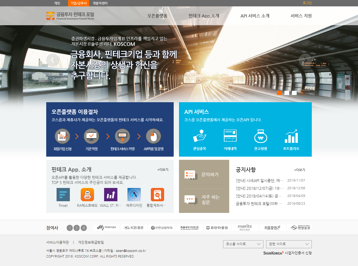358x266 pixels.
Task: Pause the main banner slideshow
Action: (302, 93)
